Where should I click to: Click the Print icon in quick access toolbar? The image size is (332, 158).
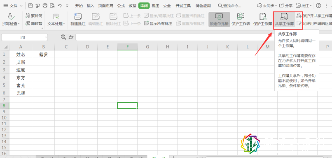pyautogui.click(x=45, y=6)
